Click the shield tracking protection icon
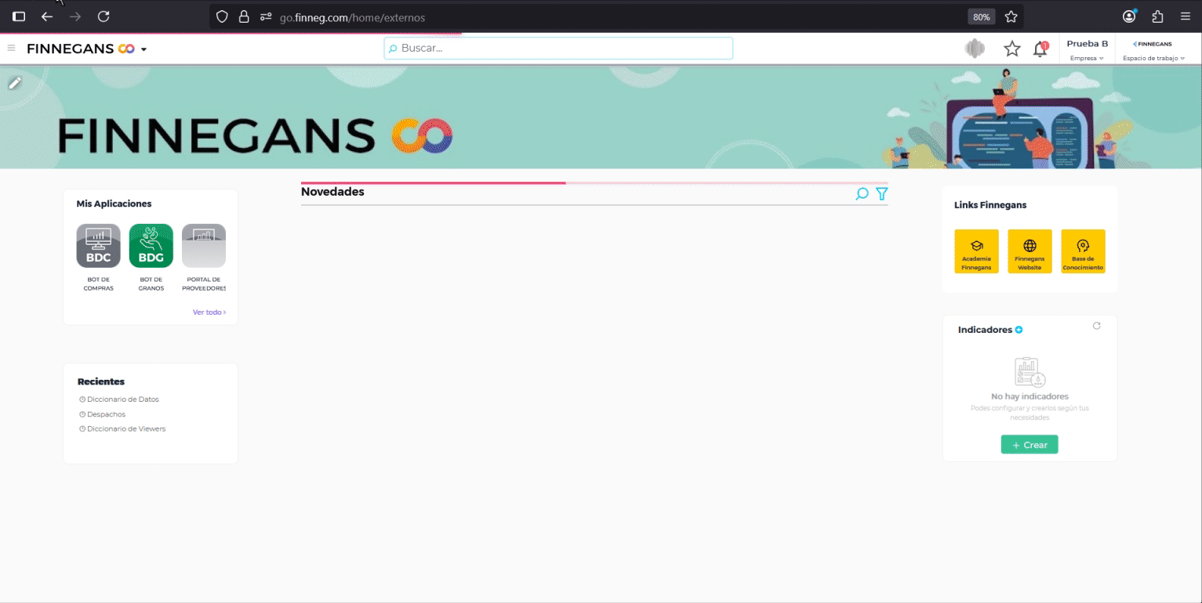 (222, 16)
